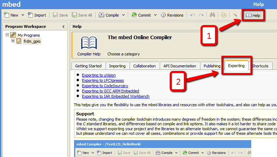Select the Exporting tab

(x=236, y=66)
